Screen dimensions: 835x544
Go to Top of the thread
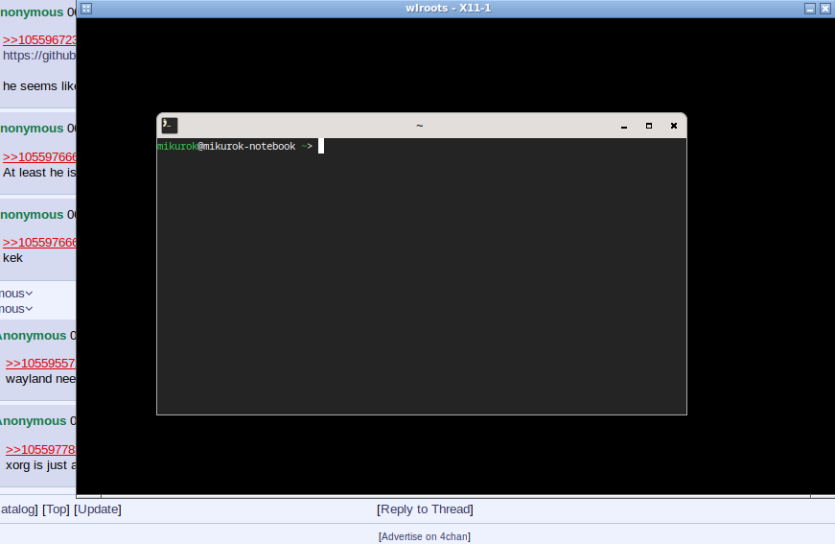[x=56, y=509]
